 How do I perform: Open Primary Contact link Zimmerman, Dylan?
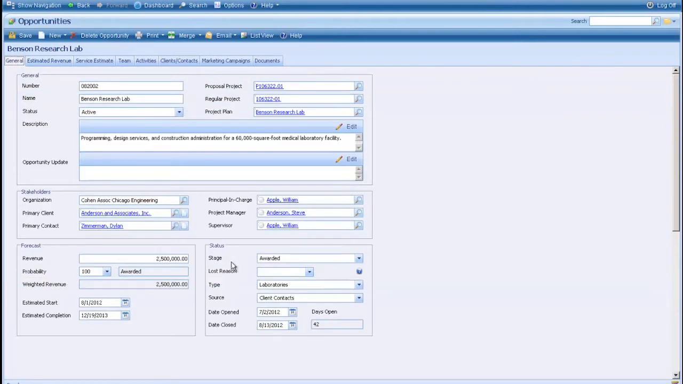coord(102,226)
